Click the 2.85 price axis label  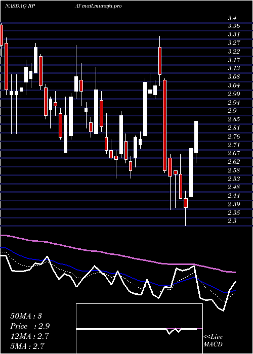234,119
